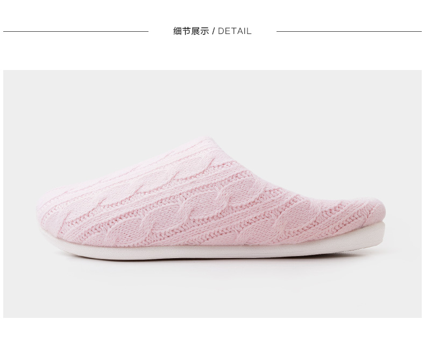Click the horizontal divider line right of heading
425x340 pixels.
coord(349,31)
